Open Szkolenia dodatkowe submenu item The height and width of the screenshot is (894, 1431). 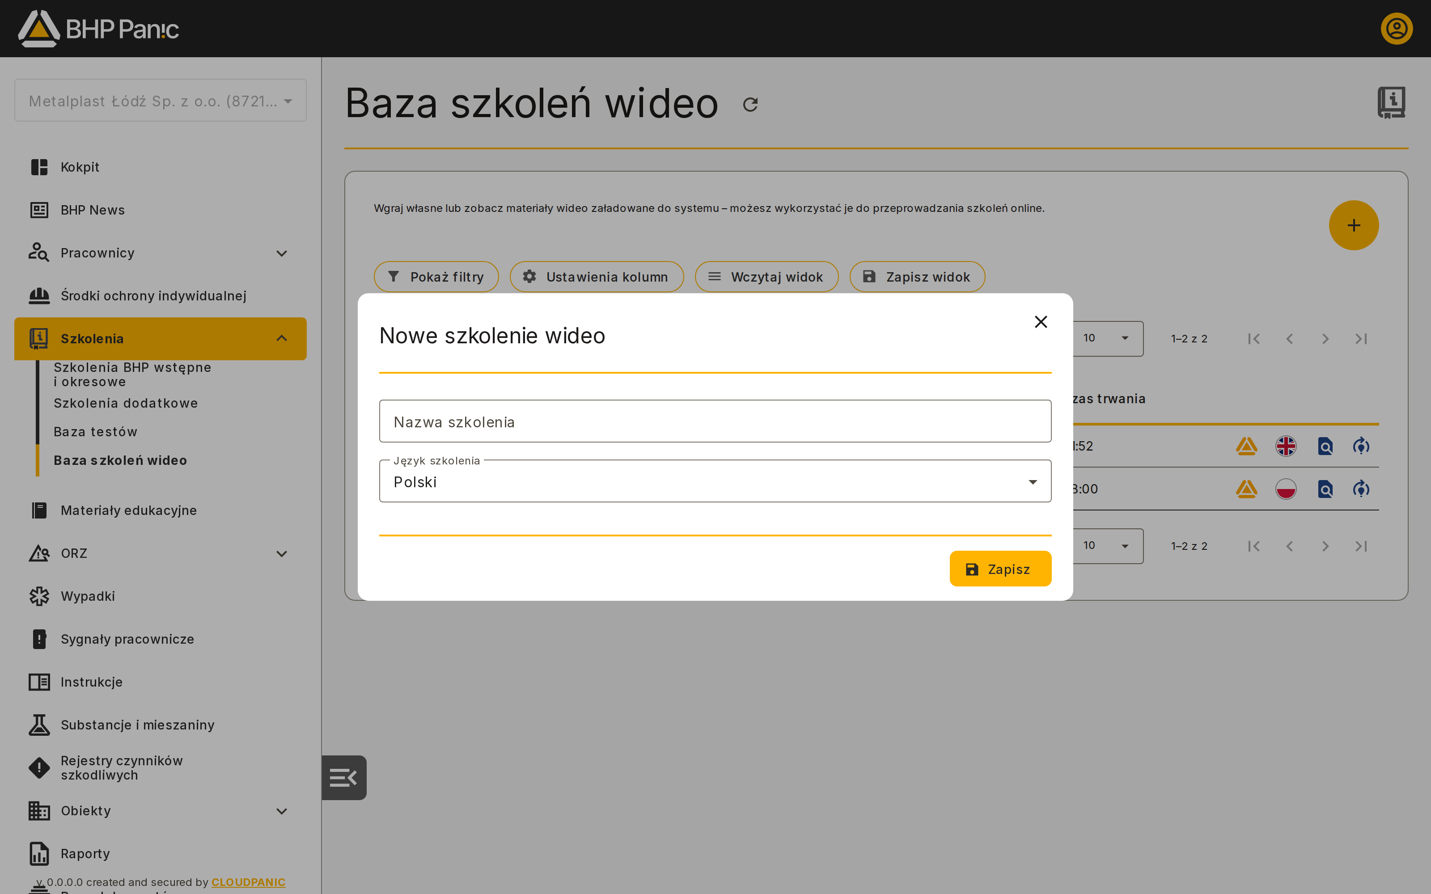click(x=126, y=403)
